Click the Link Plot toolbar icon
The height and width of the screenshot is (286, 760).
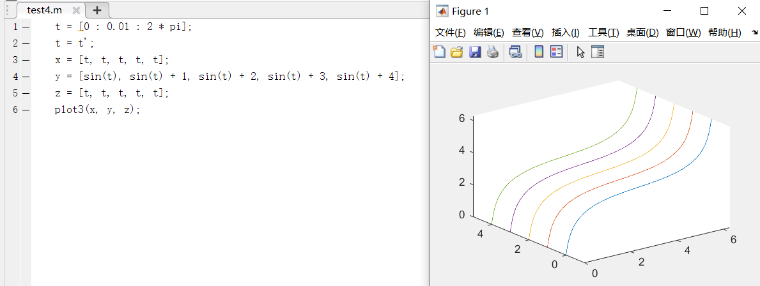(515, 52)
